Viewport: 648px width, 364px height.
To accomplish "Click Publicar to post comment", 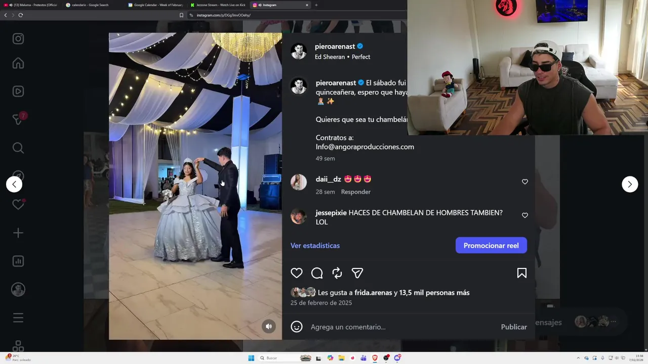I will (x=514, y=327).
